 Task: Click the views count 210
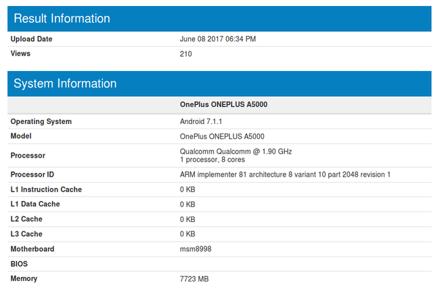[185, 53]
